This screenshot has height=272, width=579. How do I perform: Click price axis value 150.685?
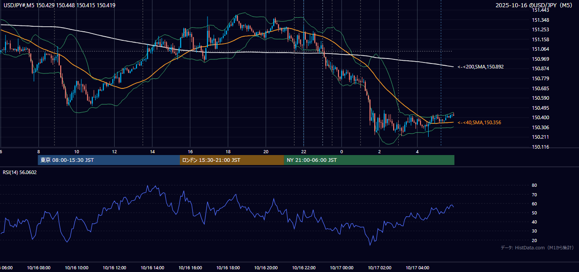pos(541,88)
